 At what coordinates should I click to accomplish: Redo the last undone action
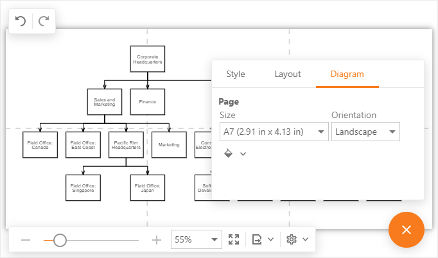[x=44, y=21]
